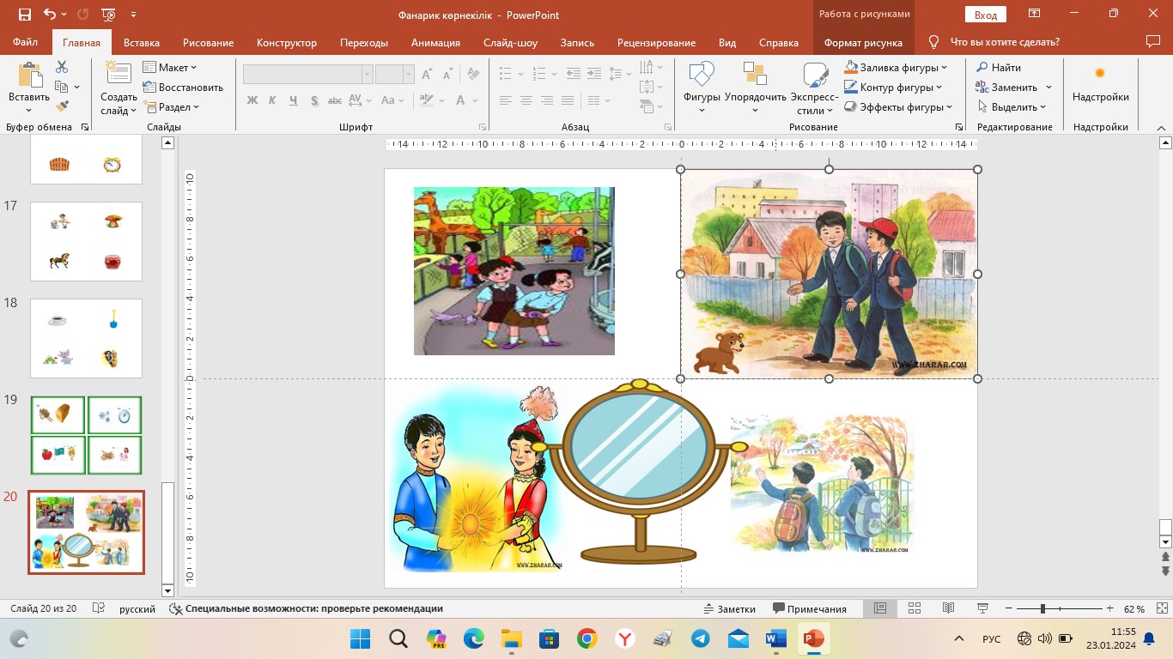The height and width of the screenshot is (659, 1173).
Task: Toggle the Примечания comments pane
Action: tap(810, 608)
